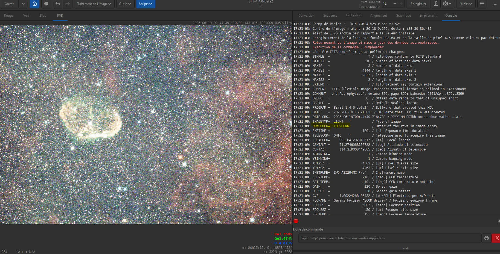The width and height of the screenshot is (500, 254).
Task: Click the Ouvrir button
Action: [9, 4]
